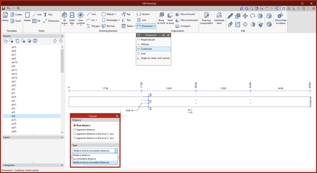Select the Apparent distance option
Screen dimensions: 317x173
84,130
